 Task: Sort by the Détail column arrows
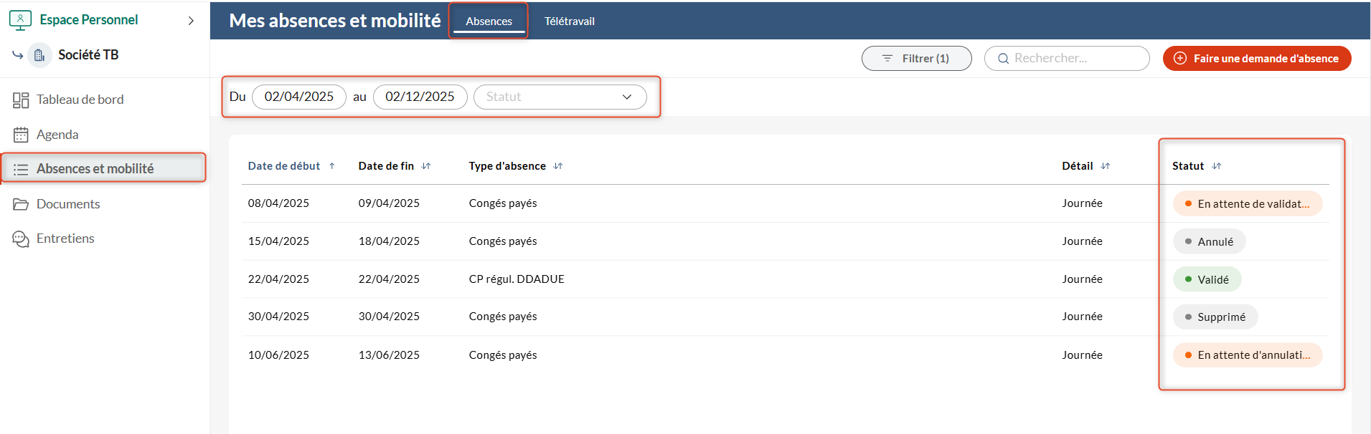point(1106,166)
